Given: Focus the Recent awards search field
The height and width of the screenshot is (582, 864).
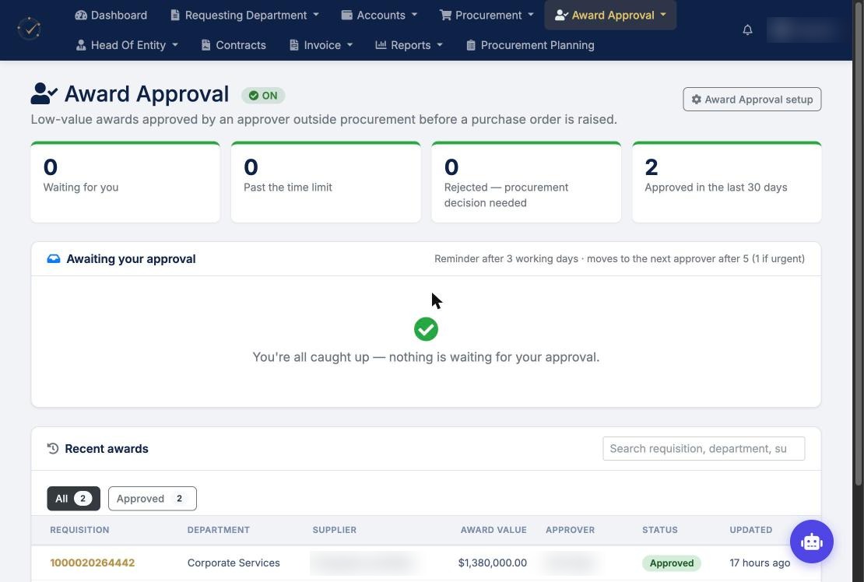Looking at the screenshot, I should click(704, 448).
